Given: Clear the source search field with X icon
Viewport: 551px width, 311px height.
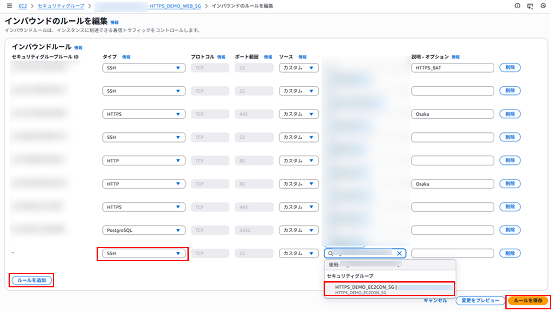Looking at the screenshot, I should [x=399, y=254].
